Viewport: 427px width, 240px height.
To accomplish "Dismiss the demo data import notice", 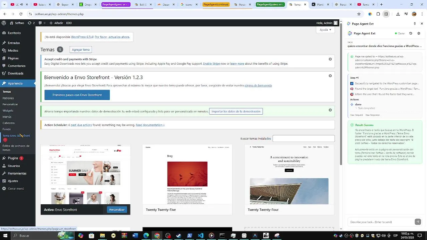I will tap(330, 110).
